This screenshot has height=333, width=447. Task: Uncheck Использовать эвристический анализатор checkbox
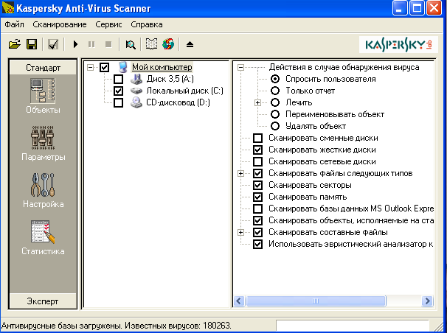(257, 244)
